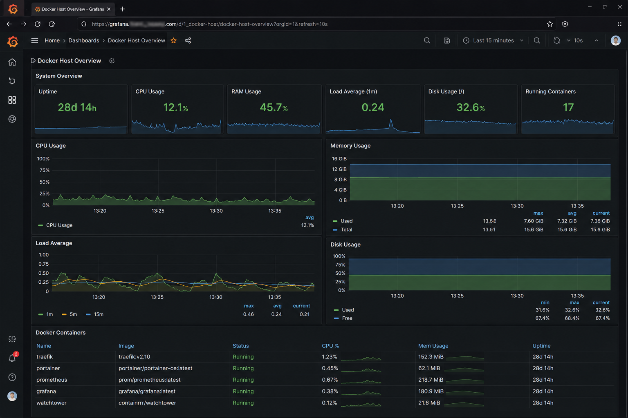Click the watchtower row Running status
This screenshot has width=628, height=418.
tap(243, 403)
